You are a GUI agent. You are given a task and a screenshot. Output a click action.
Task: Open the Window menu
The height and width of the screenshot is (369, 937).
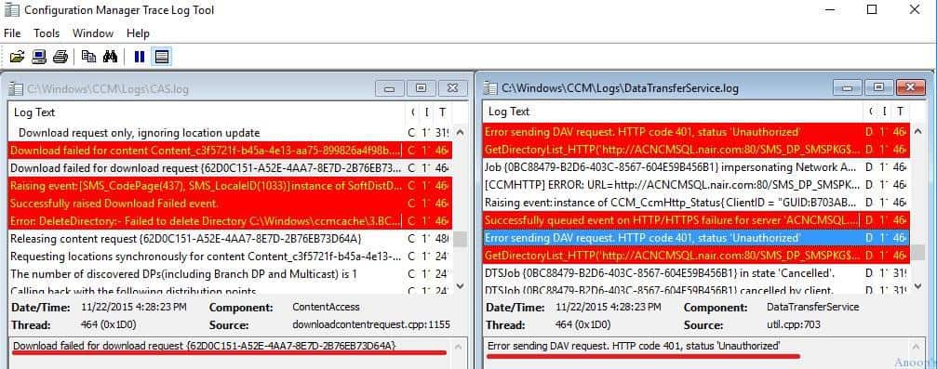93,33
